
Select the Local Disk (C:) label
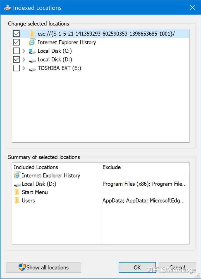(x=55, y=51)
